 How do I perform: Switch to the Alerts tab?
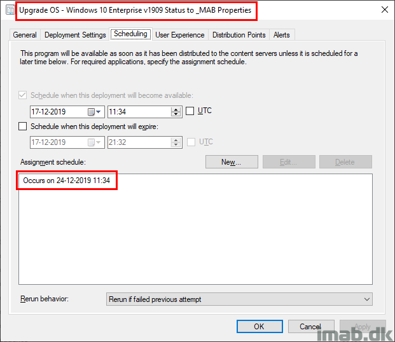pos(282,35)
